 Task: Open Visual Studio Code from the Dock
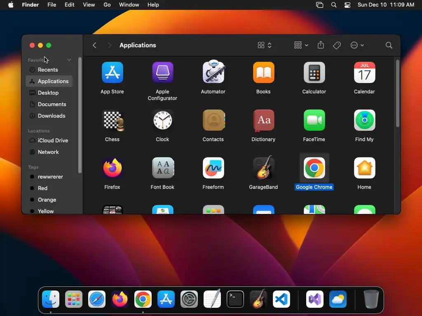click(281, 299)
